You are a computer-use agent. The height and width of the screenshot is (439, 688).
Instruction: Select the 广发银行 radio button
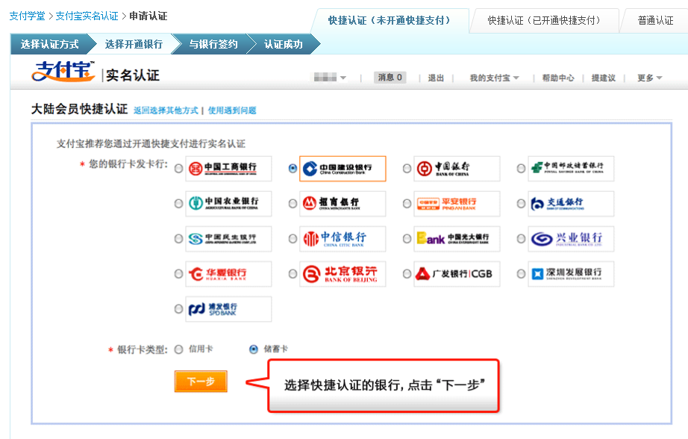point(407,274)
